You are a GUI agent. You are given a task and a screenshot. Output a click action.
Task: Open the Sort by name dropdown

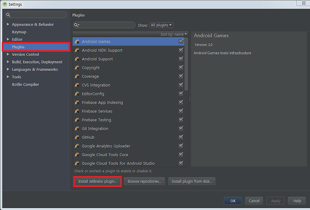pyautogui.click(x=174, y=34)
